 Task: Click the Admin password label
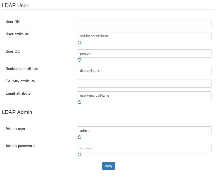(x=20, y=146)
